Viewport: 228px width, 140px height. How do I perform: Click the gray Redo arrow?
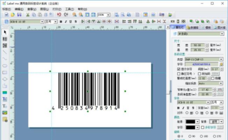tap(66, 15)
